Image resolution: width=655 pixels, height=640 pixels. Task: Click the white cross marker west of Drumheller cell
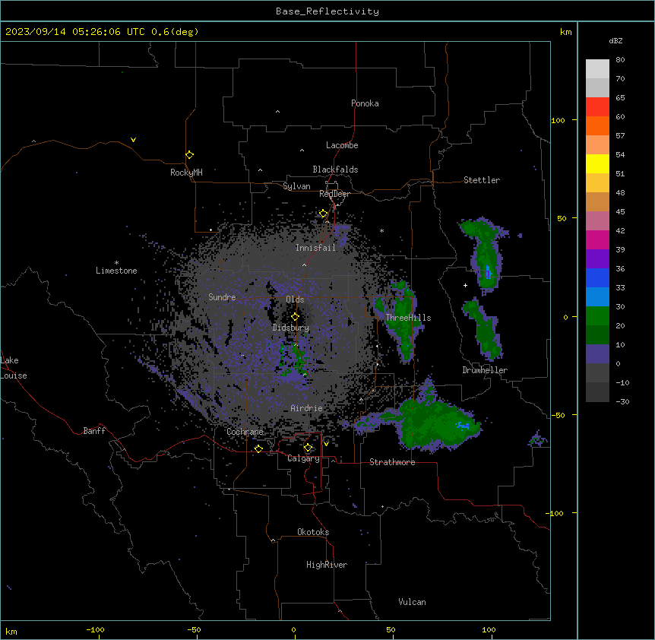[465, 285]
